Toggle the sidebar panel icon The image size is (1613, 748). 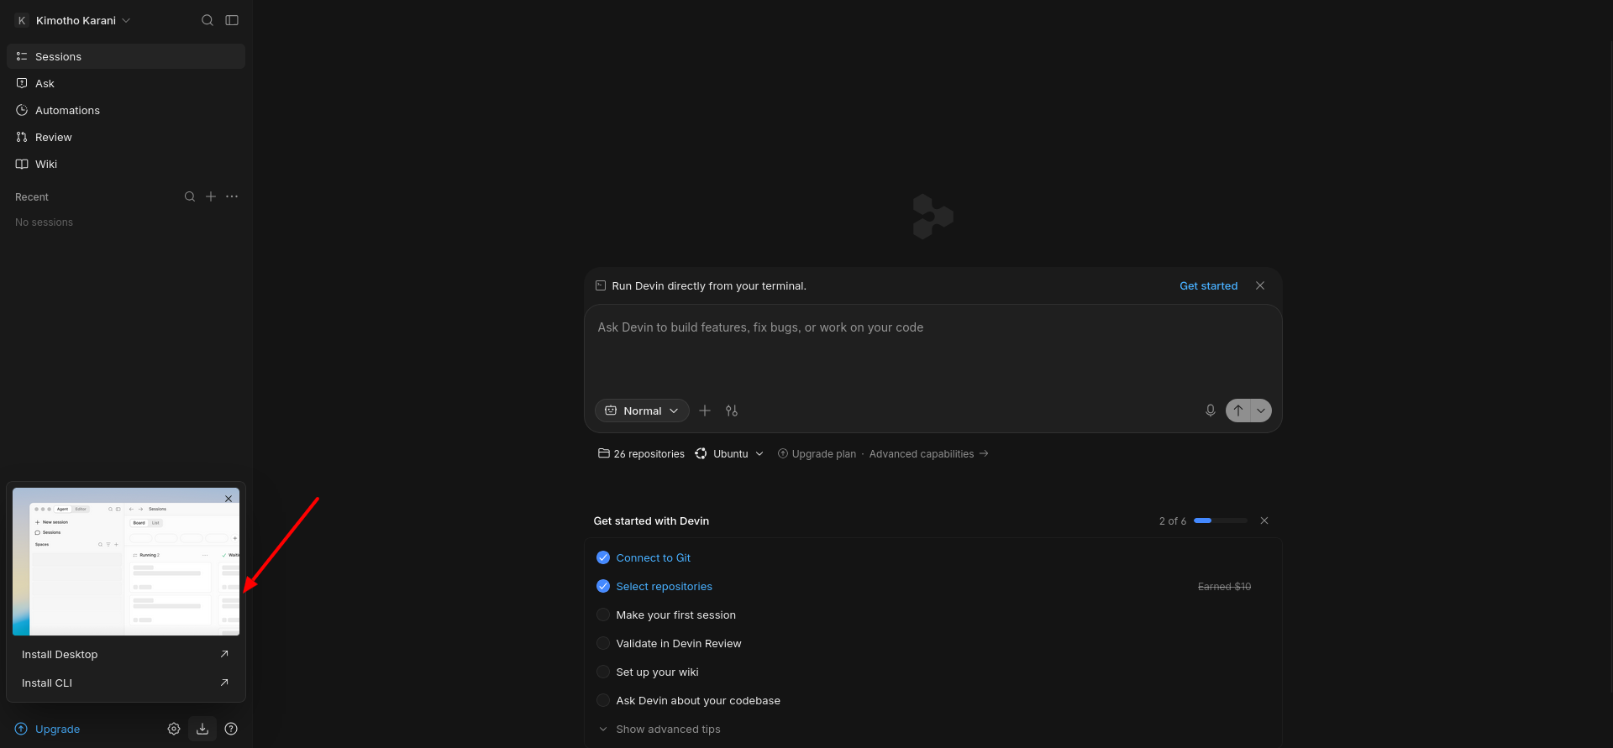pyautogui.click(x=232, y=20)
